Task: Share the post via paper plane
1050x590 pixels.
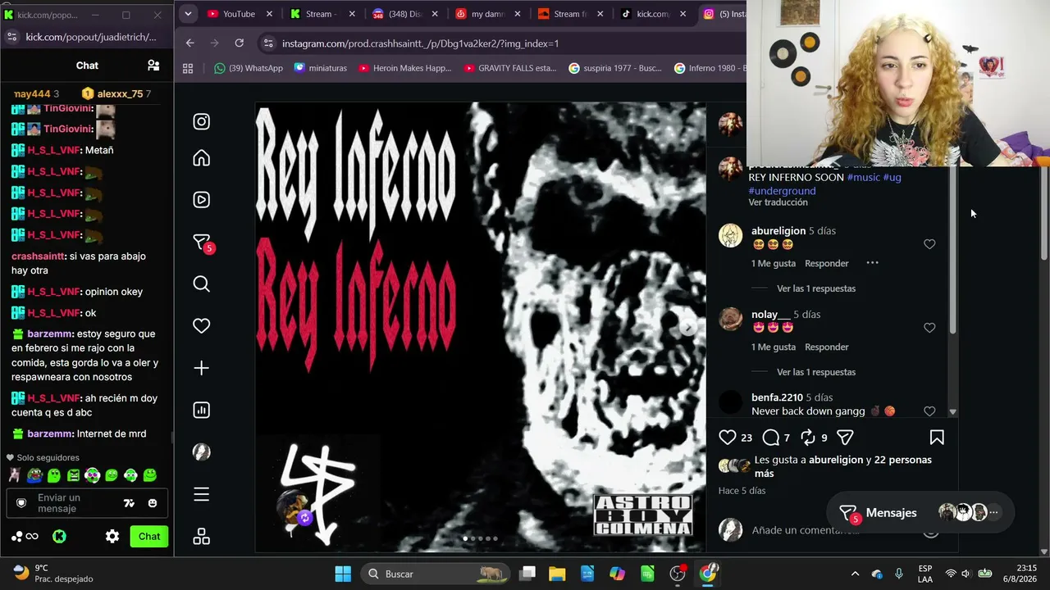Action: pos(846,438)
